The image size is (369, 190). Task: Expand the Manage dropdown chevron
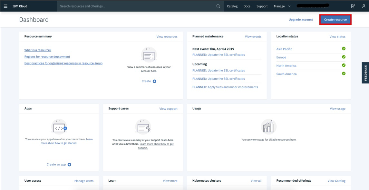pyautogui.click(x=289, y=6)
